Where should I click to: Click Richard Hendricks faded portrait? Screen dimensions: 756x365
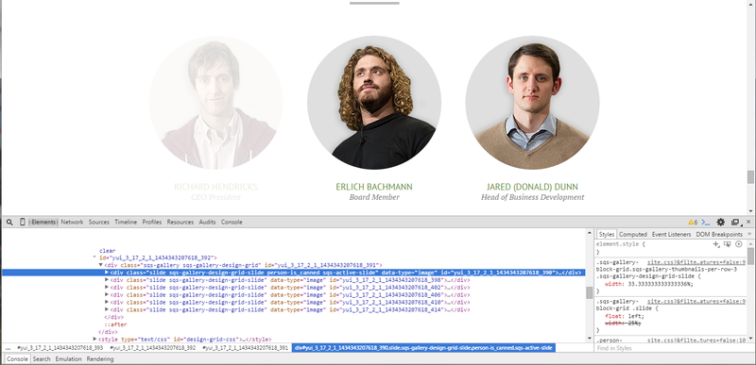point(215,103)
